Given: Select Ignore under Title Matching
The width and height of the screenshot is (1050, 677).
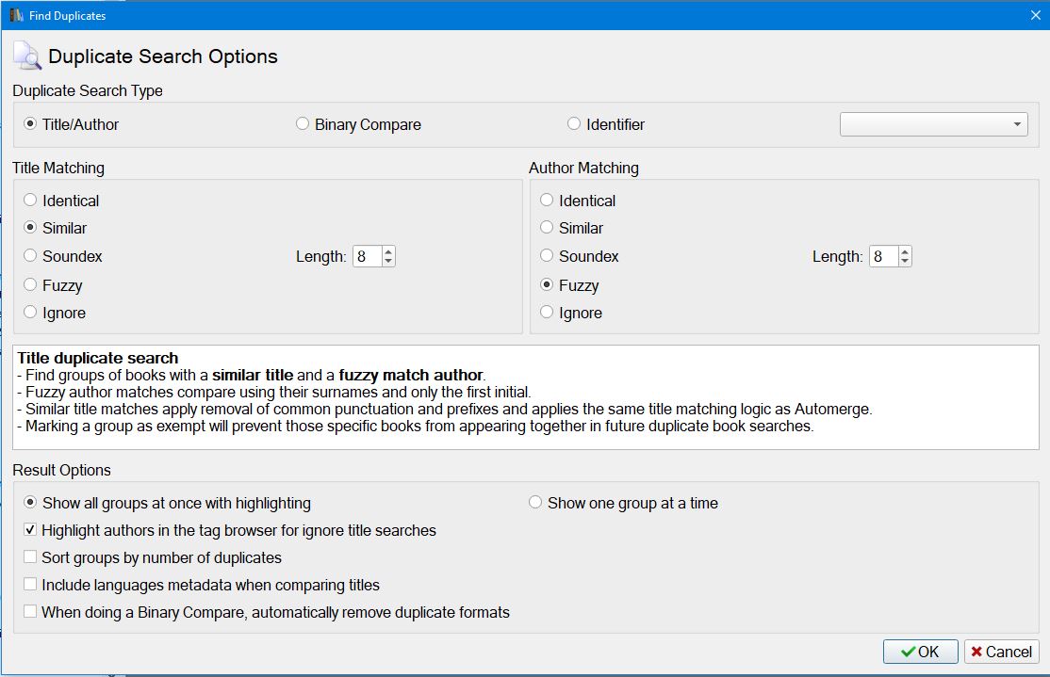Looking at the screenshot, I should pyautogui.click(x=31, y=313).
